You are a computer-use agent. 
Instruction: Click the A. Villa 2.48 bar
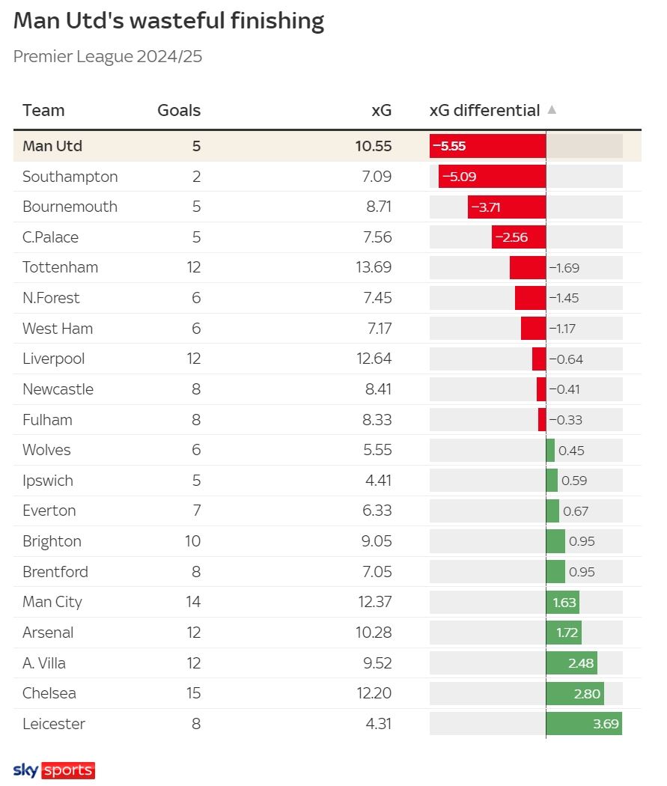click(572, 663)
